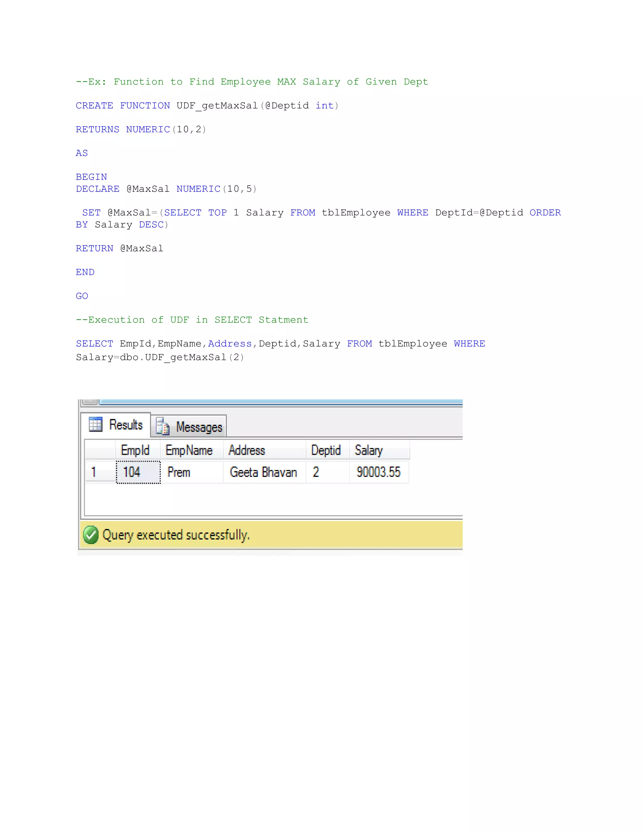The image size is (643, 832).
Task: Switch to the Results tab
Action: point(116,425)
